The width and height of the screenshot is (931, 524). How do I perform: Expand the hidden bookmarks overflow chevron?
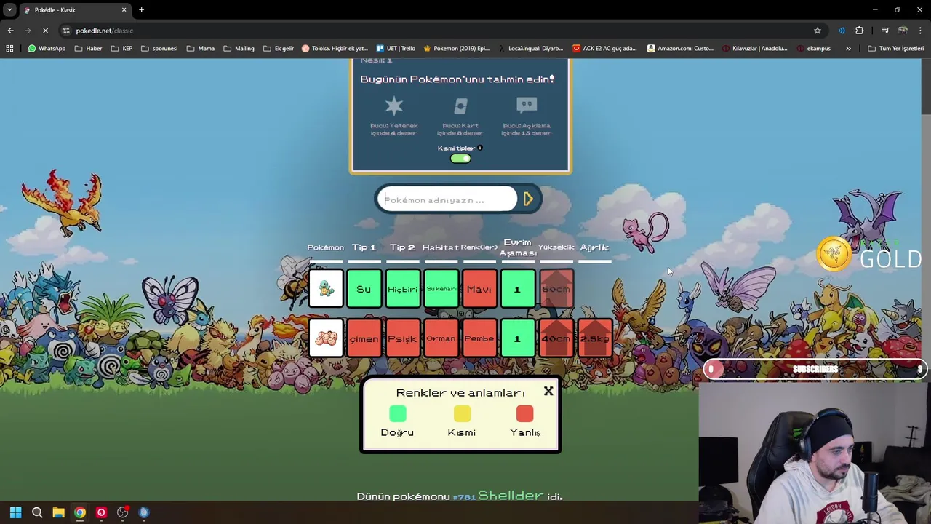(x=848, y=49)
